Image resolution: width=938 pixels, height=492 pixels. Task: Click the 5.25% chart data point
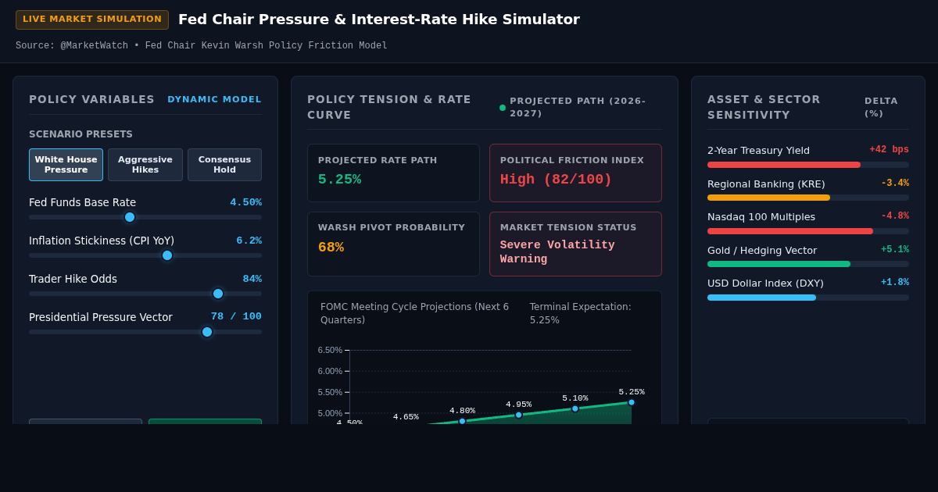coord(632,402)
